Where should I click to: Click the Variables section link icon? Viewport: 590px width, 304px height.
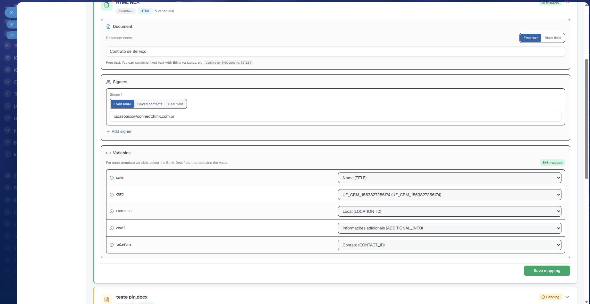click(x=108, y=153)
